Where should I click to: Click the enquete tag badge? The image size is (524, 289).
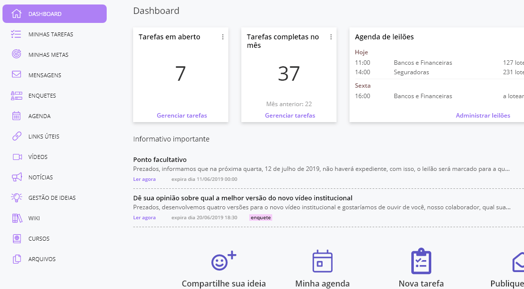point(261,218)
